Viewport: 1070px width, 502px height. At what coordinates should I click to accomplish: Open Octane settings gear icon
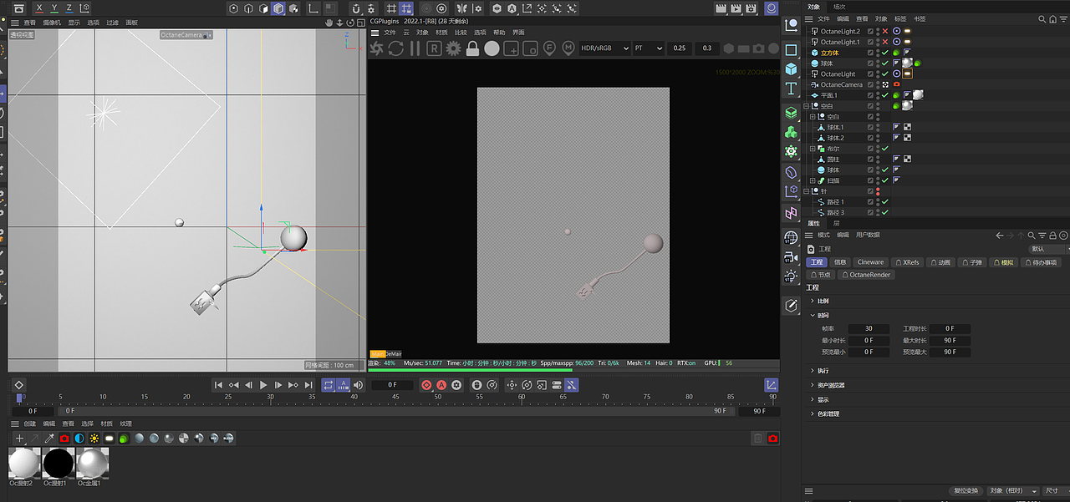(454, 48)
